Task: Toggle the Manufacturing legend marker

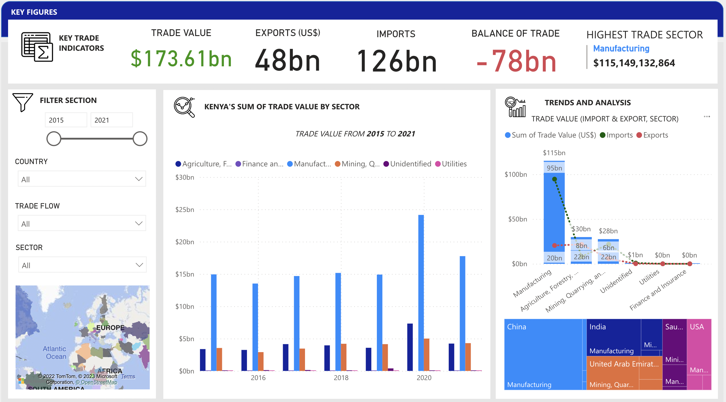Action: (290, 164)
